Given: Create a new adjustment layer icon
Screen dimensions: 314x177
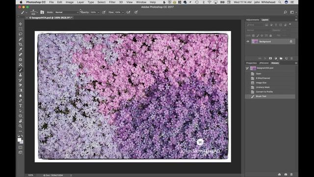Looking at the screenshot, I should point(276,58).
